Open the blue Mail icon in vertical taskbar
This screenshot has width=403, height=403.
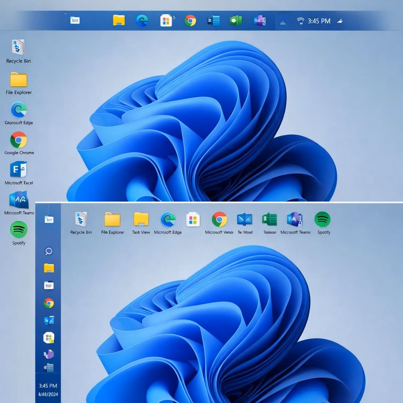(x=49, y=320)
